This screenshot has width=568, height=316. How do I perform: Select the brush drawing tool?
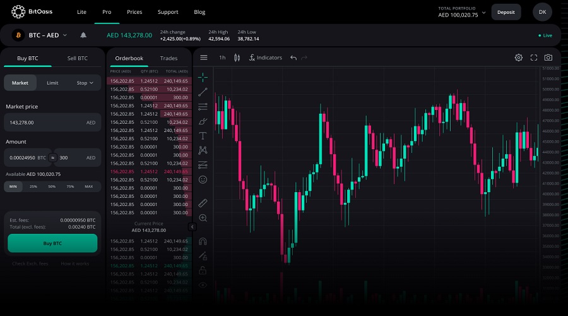pos(203,121)
